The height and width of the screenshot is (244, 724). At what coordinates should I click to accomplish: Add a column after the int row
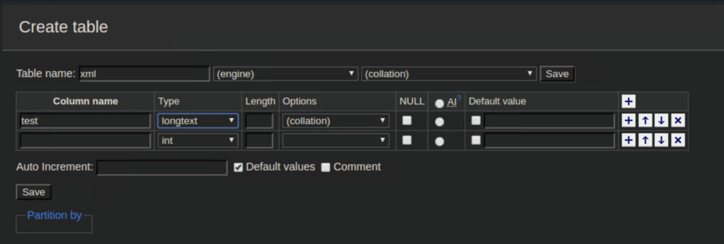click(x=628, y=141)
